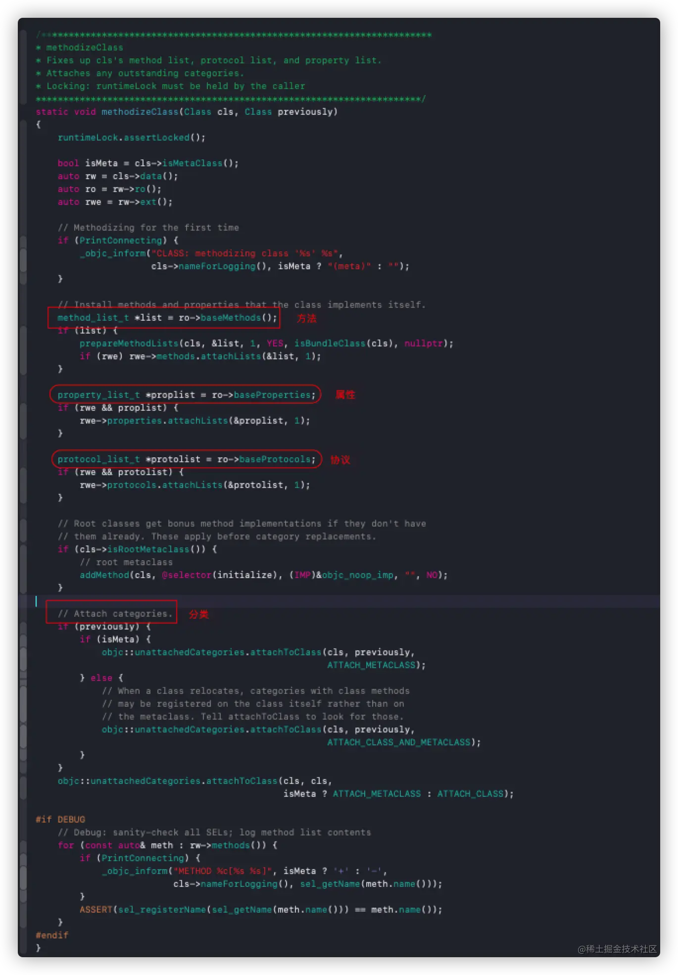Click the comment "Install methods and properties"
The height and width of the screenshot is (975, 678).
pyautogui.click(x=242, y=305)
